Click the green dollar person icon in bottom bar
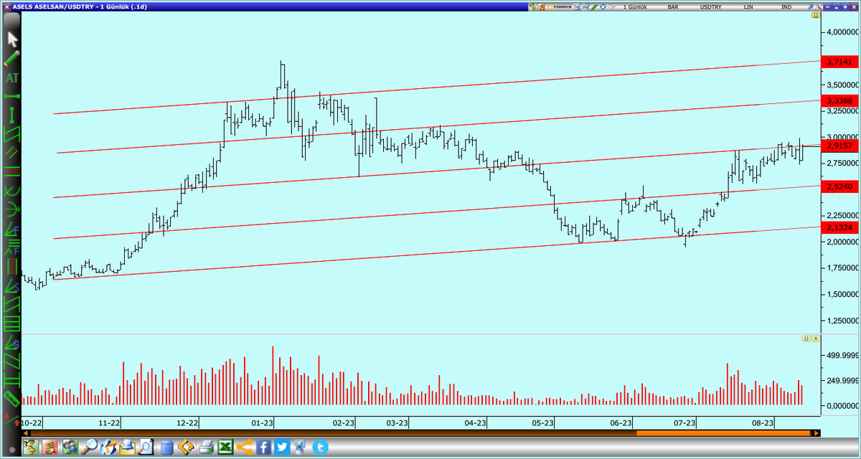861x459 pixels. click(30, 448)
